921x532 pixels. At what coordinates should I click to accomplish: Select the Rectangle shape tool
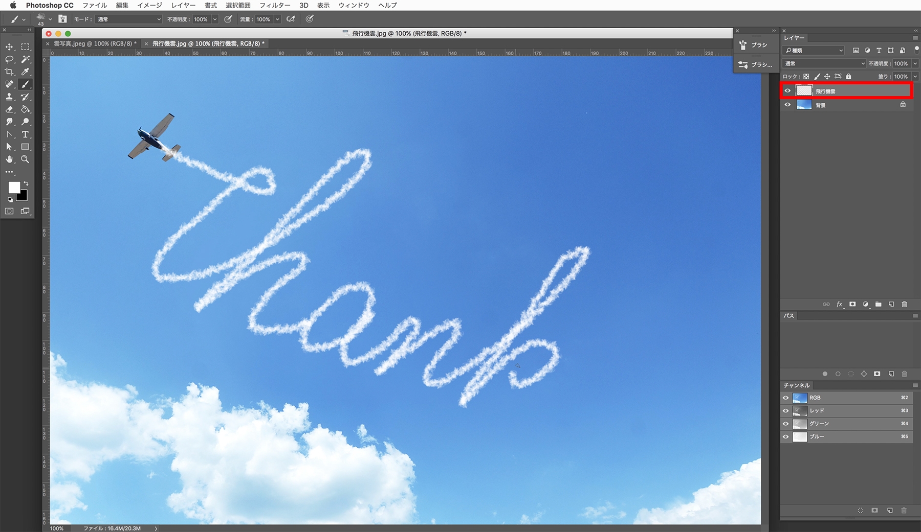[x=25, y=147]
